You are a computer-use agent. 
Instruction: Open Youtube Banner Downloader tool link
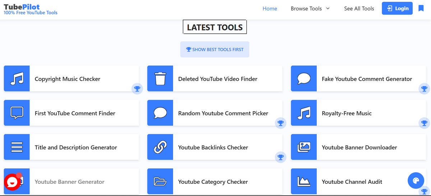click(x=359, y=147)
